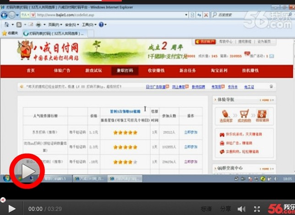This screenshot has width=295, height=215.
Task: Click the Windows Start orb in taskbar
Action: [x=6, y=178]
